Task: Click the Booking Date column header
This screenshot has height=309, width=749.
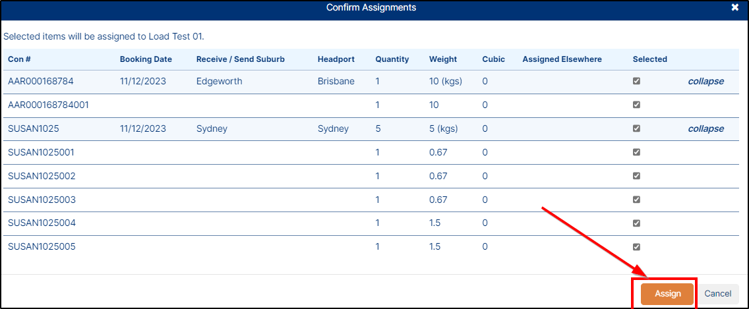Action: point(146,59)
